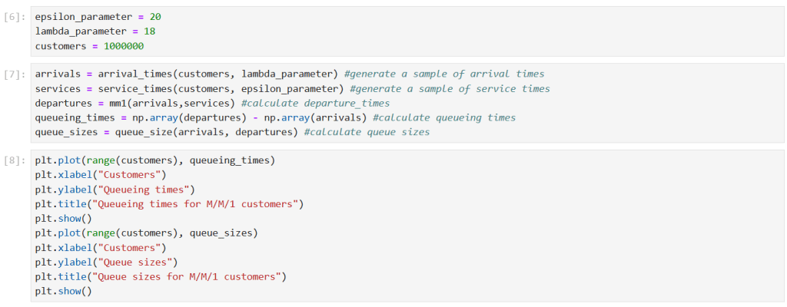
Task: Click plt.plot line with queue_sizes
Action: click(x=146, y=233)
